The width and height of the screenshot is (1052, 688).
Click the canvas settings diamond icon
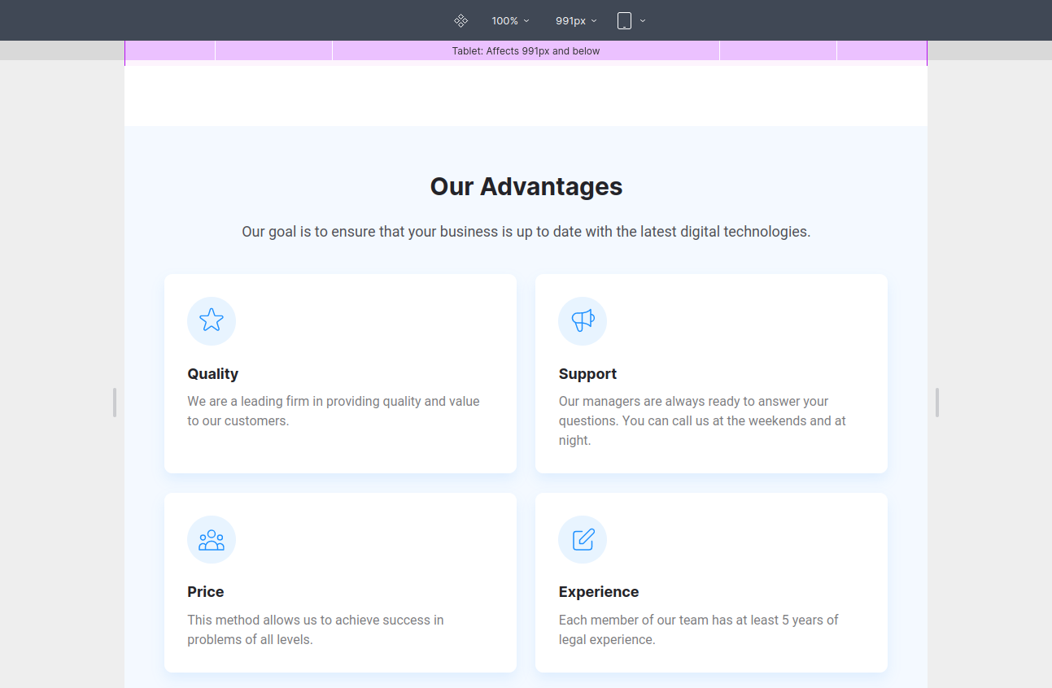[x=461, y=20]
